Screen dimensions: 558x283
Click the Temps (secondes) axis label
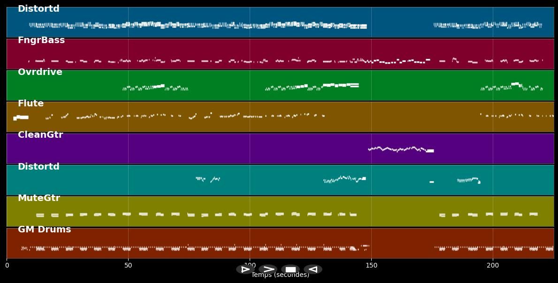(x=280, y=276)
